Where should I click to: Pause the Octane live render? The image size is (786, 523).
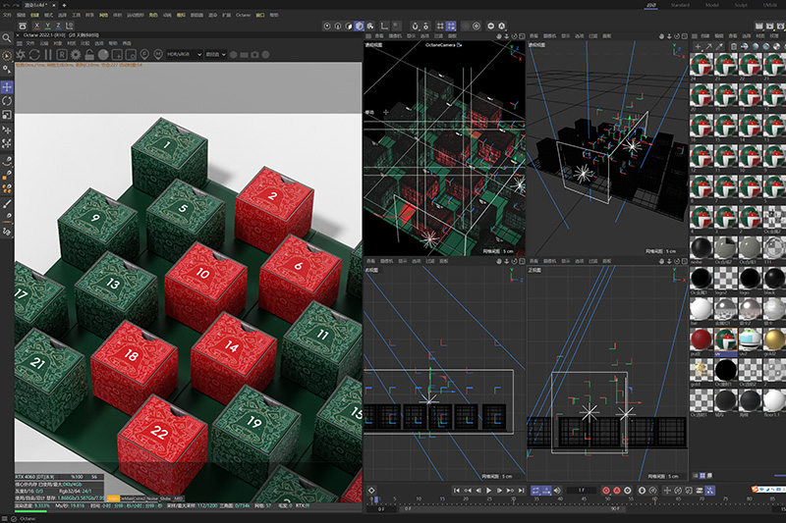point(48,55)
